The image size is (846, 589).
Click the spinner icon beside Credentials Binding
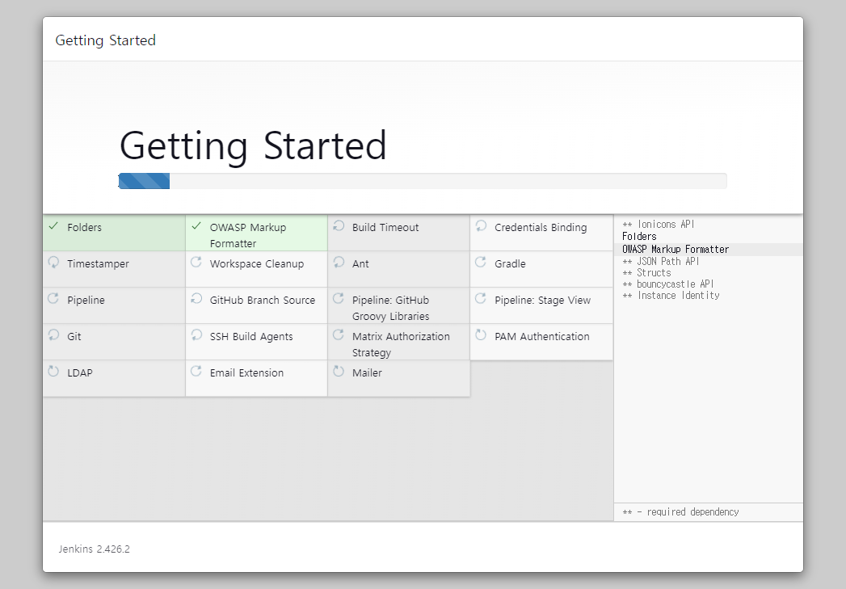(481, 226)
